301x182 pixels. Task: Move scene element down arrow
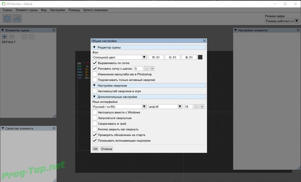(31, 37)
